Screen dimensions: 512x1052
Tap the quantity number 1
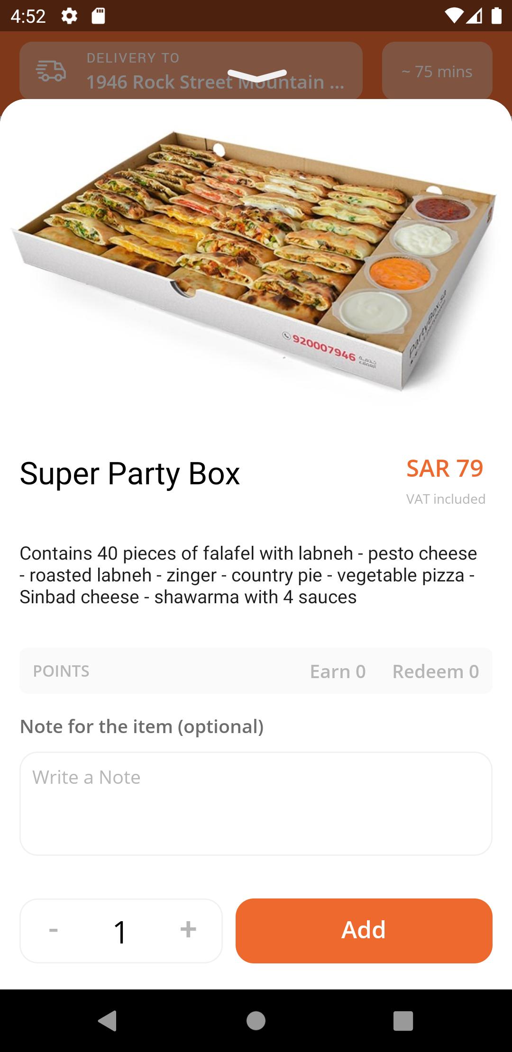tap(120, 932)
